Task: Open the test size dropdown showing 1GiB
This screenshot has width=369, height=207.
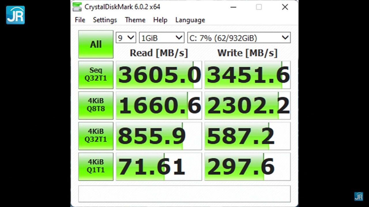Action: 161,37
